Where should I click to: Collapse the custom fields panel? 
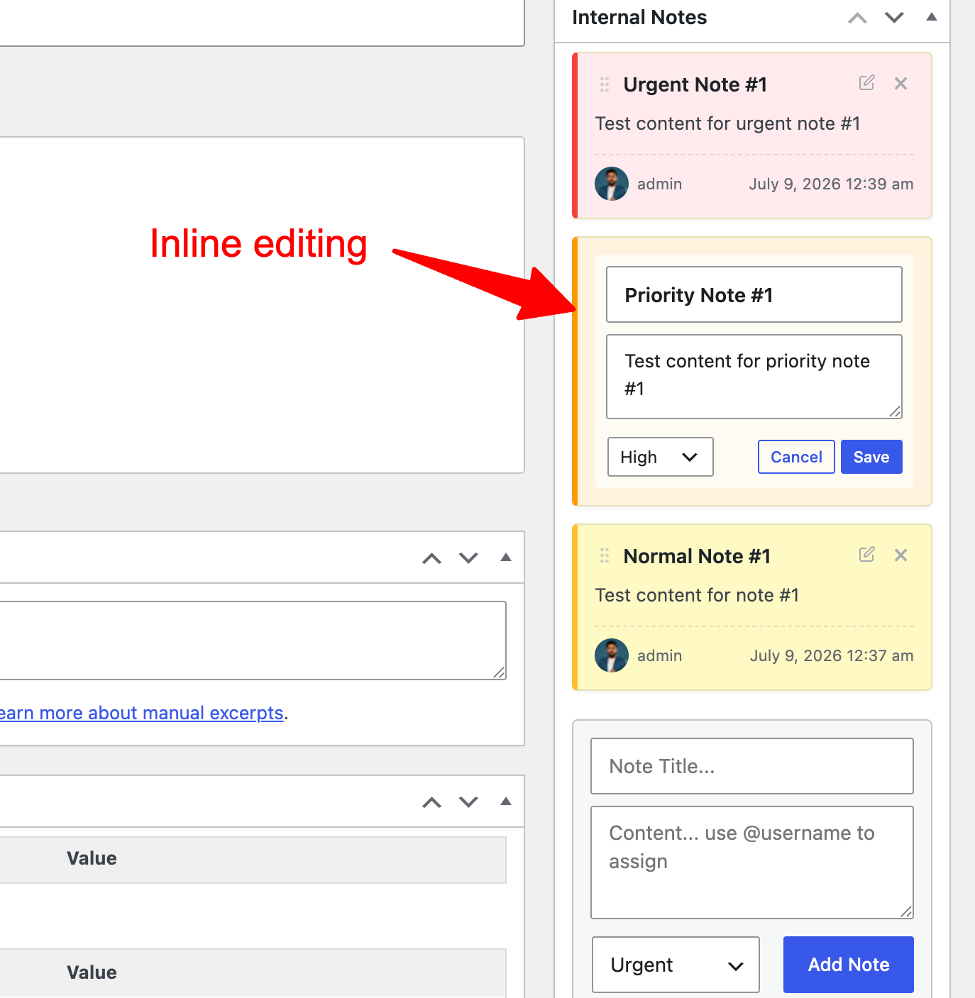[x=506, y=802]
